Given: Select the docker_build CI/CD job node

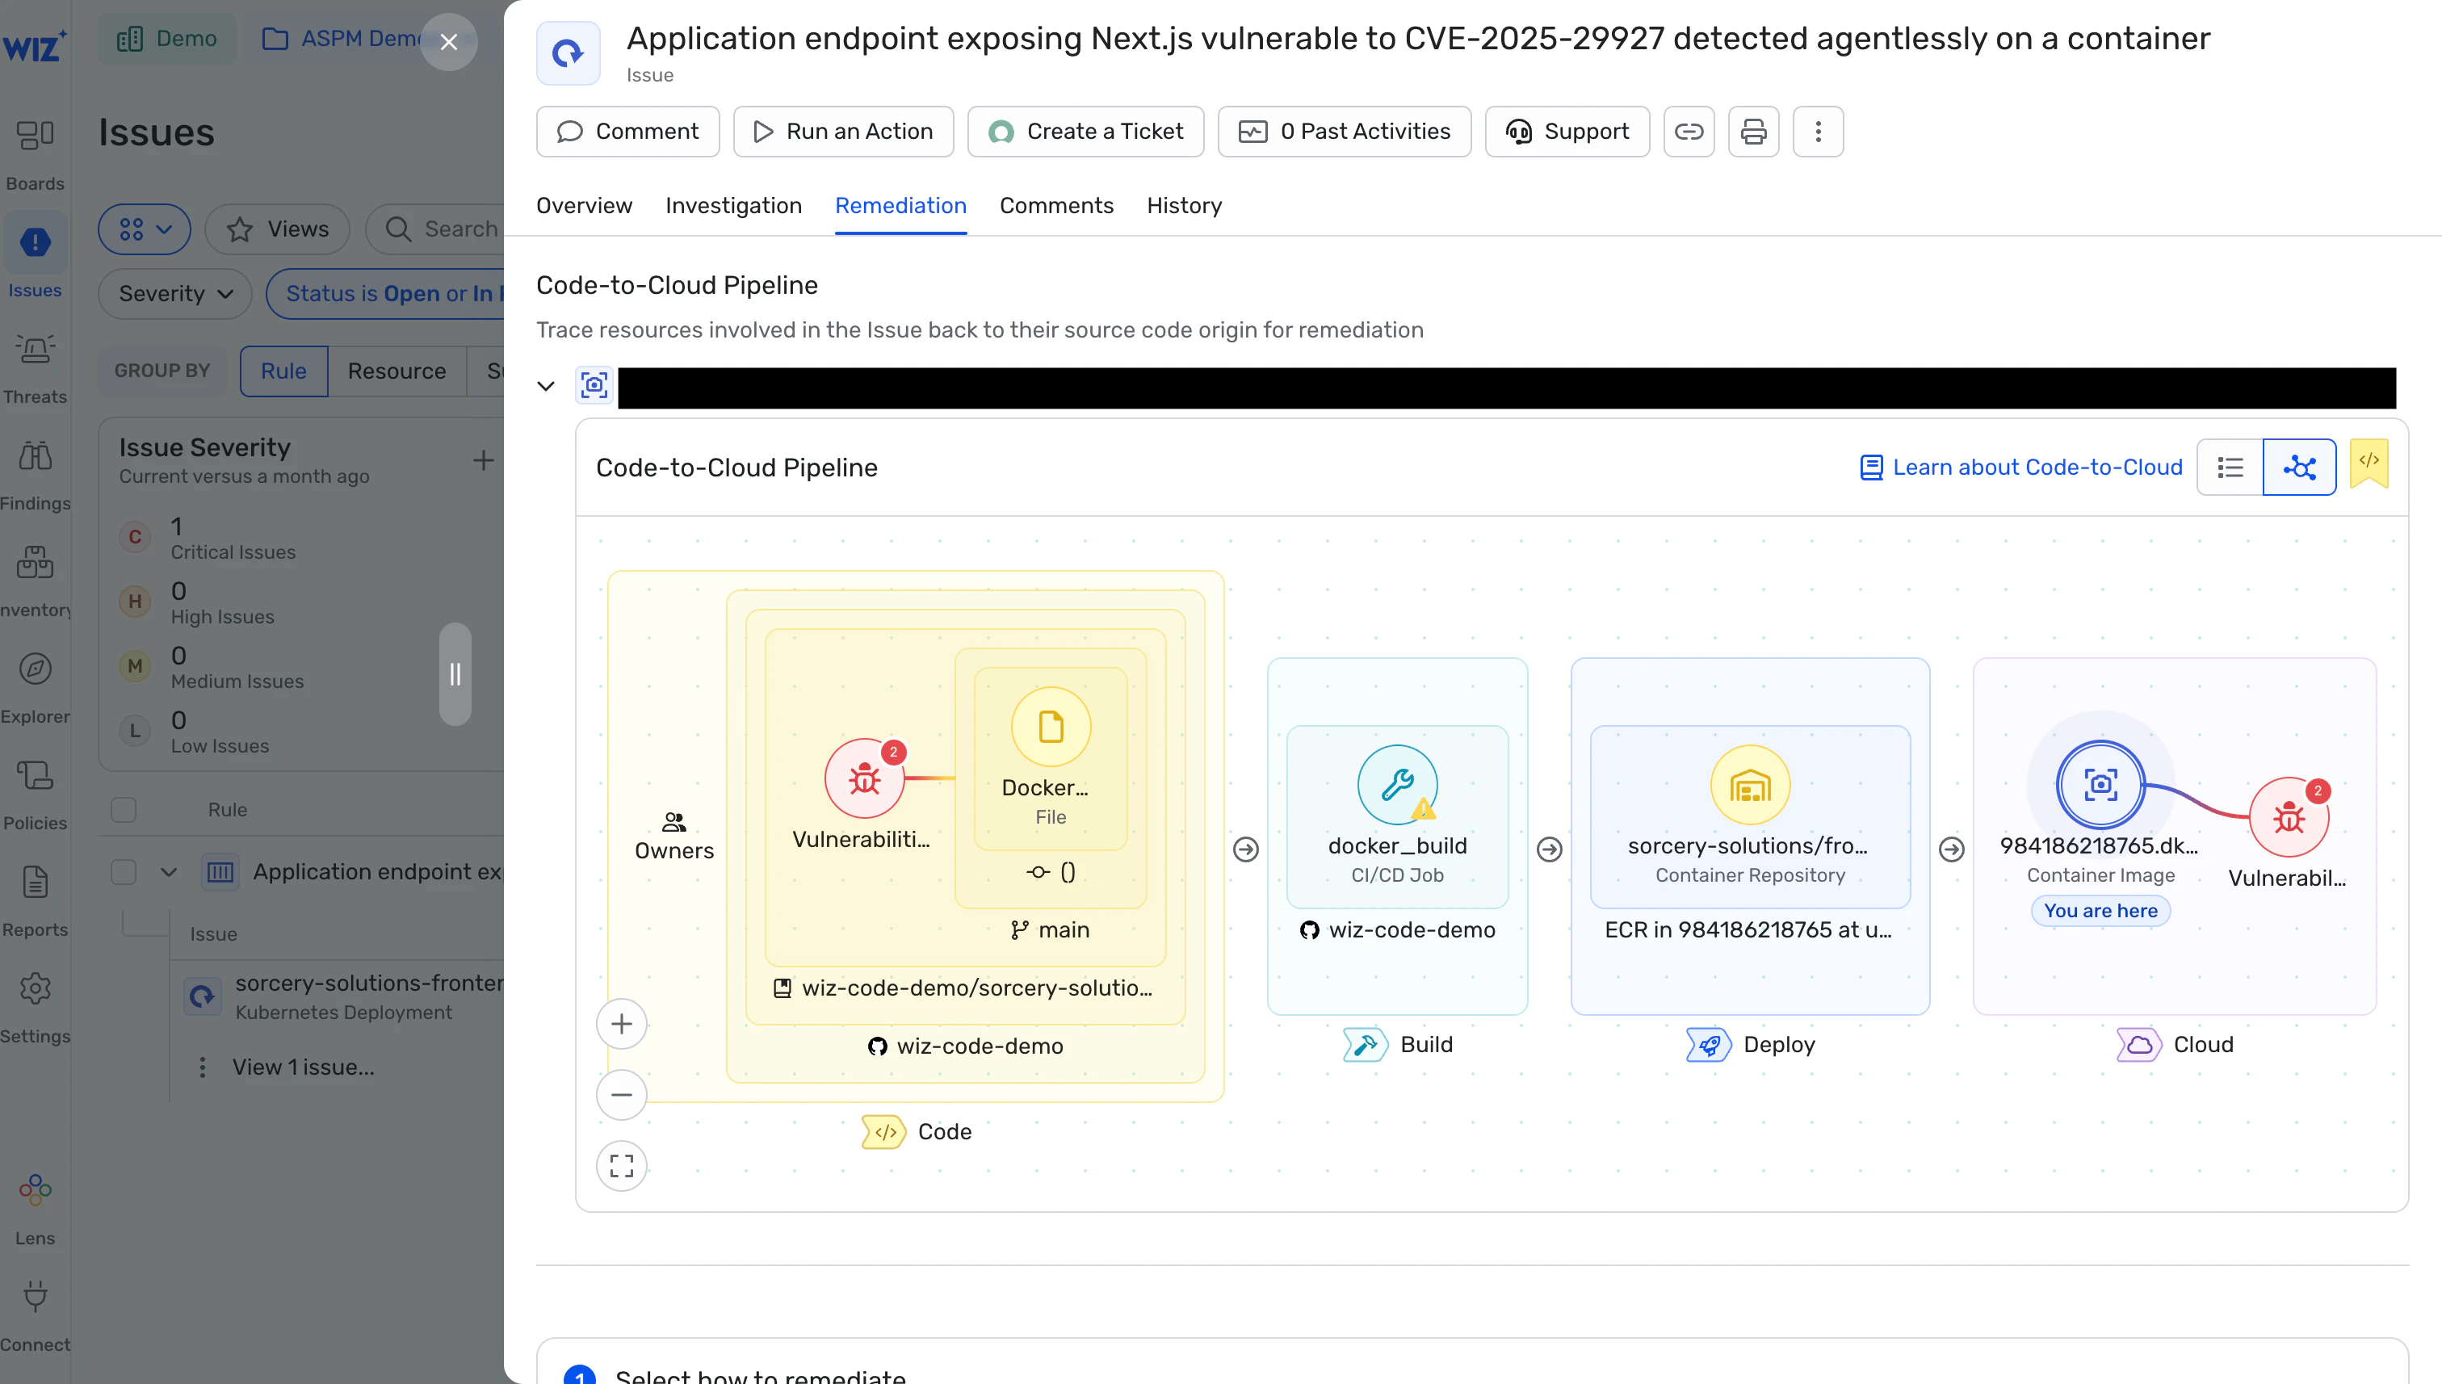Looking at the screenshot, I should 1396,784.
